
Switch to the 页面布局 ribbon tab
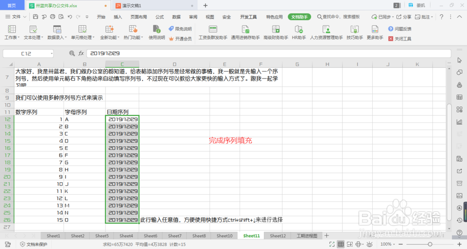pos(139,17)
